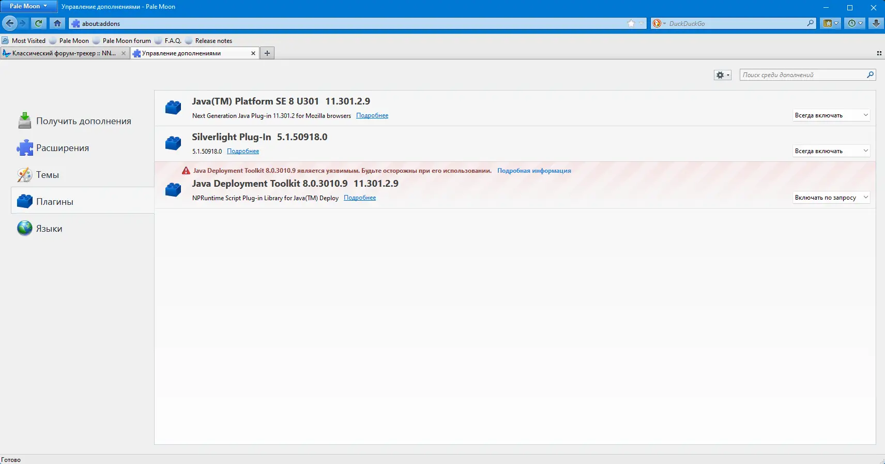Screen dimensions: 885x464
Task: Open the Pale Moon forum bookmark
Action: point(122,40)
